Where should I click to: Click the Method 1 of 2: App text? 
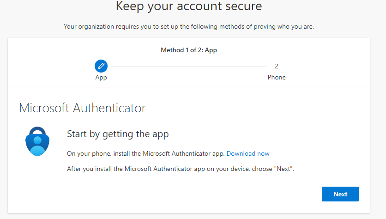(188, 50)
